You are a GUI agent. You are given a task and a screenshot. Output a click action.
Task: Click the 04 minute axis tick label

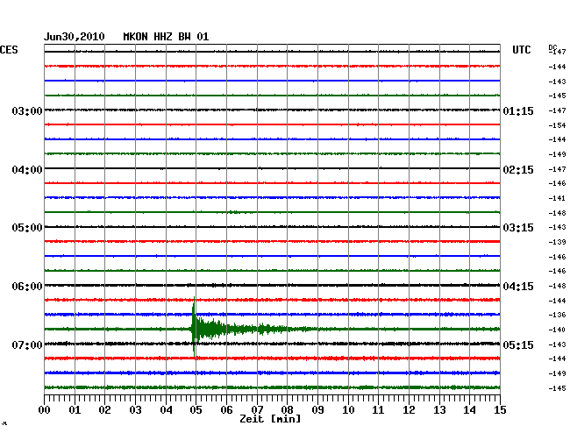coord(166,409)
